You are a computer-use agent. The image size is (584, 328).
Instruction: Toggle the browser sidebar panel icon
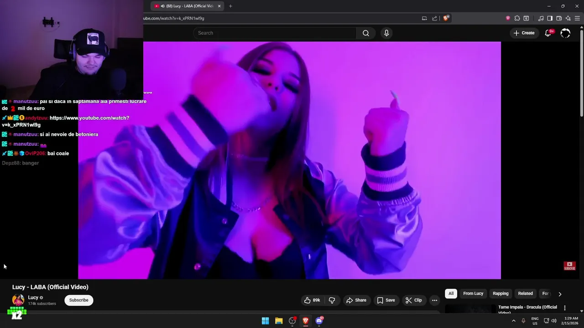550,18
